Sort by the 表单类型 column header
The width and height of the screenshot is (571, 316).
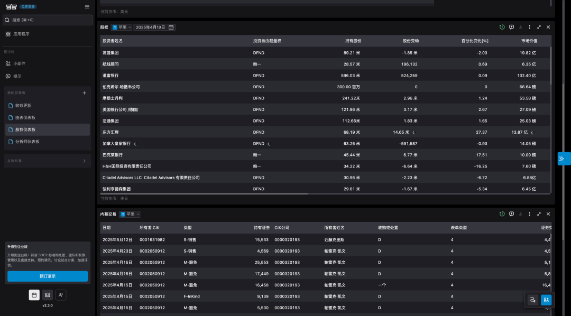pos(459,228)
